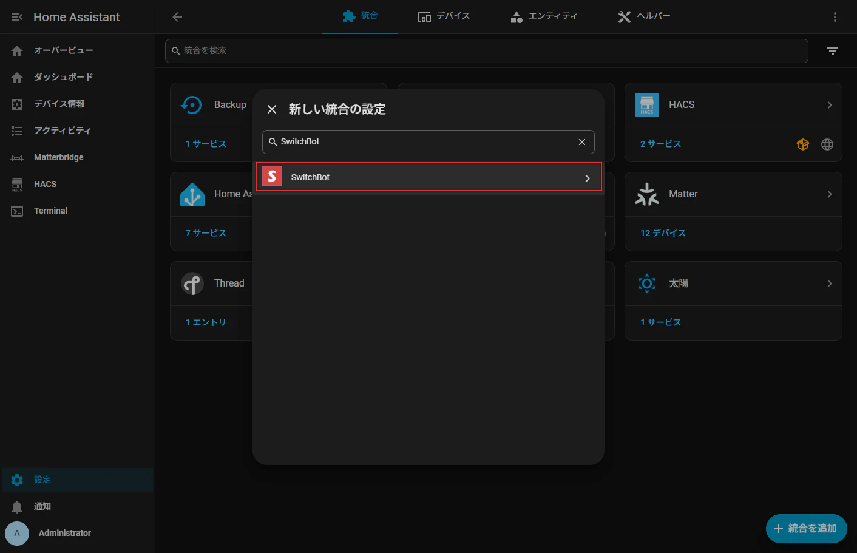Image resolution: width=857 pixels, height=553 pixels.
Task: Open 通知 in the sidebar
Action: [78, 506]
